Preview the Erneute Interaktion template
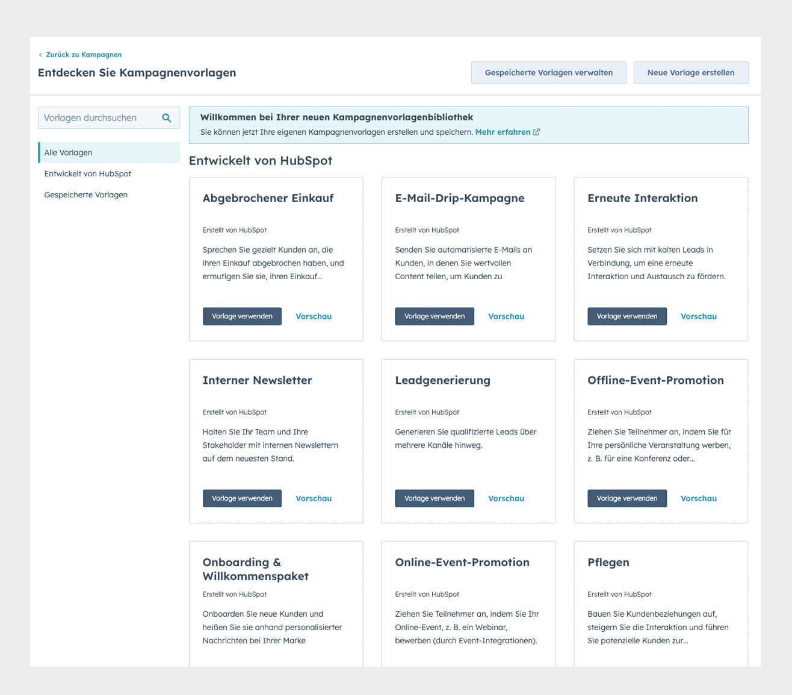Image resolution: width=792 pixels, height=695 pixels. click(699, 317)
